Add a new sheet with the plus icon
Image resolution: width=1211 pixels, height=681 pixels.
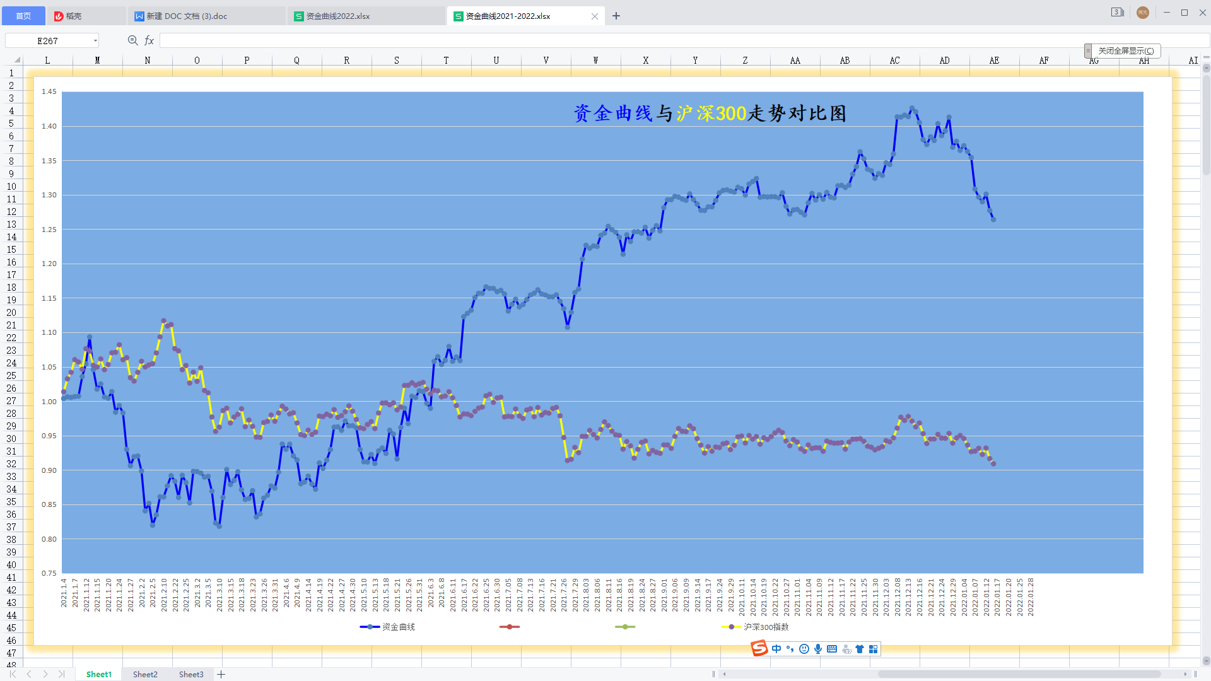tap(221, 674)
